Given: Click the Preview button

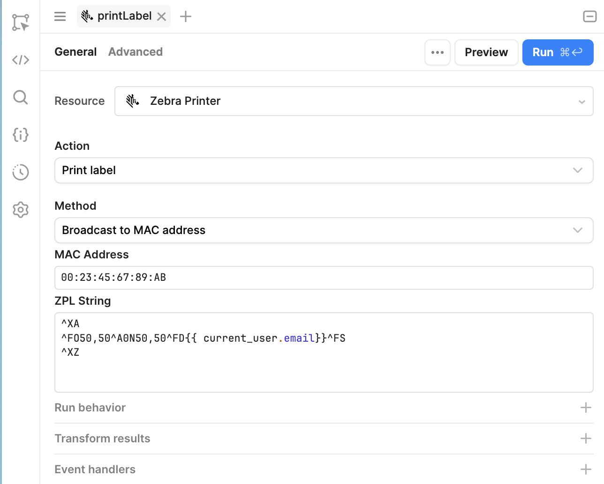Looking at the screenshot, I should (486, 52).
